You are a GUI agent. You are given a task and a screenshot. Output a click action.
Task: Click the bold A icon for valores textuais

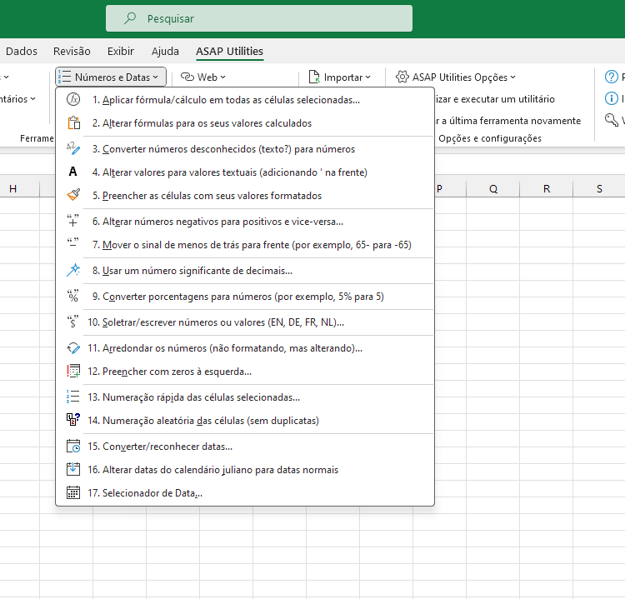click(x=72, y=172)
